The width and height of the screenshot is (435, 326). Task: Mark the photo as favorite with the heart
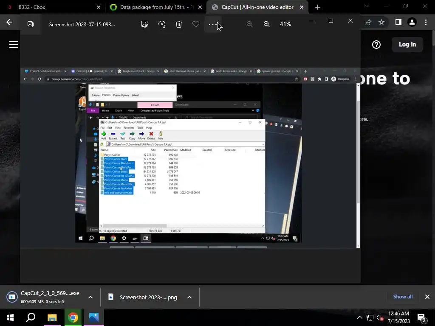click(x=195, y=24)
